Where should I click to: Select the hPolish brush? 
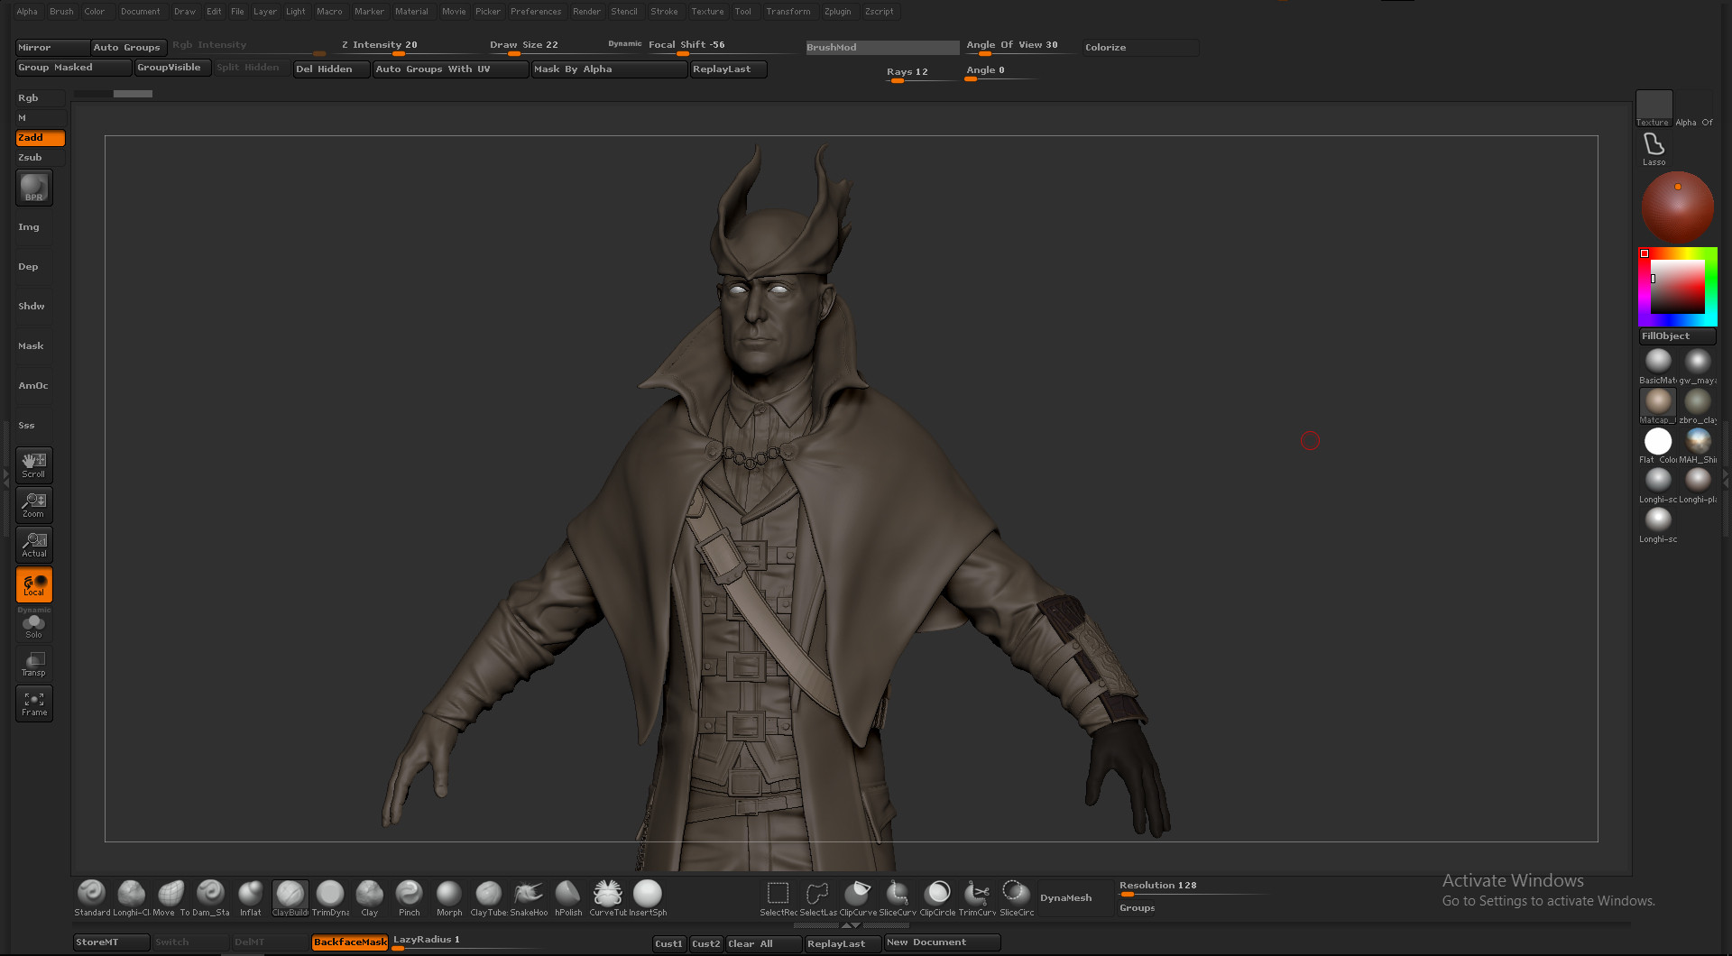click(567, 897)
